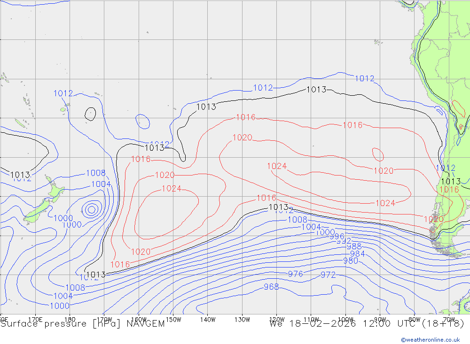
Task: Open the weatheronline.co.uk copyright link
Action: 431,340
